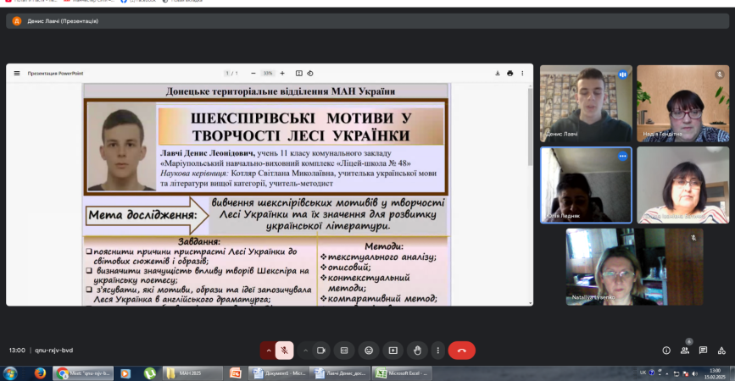735x381 pixels.
Task: Expand video settings arrow beside camera
Action: [305, 350]
